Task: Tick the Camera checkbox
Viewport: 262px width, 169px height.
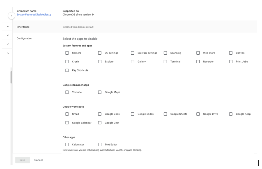Action: (67, 53)
